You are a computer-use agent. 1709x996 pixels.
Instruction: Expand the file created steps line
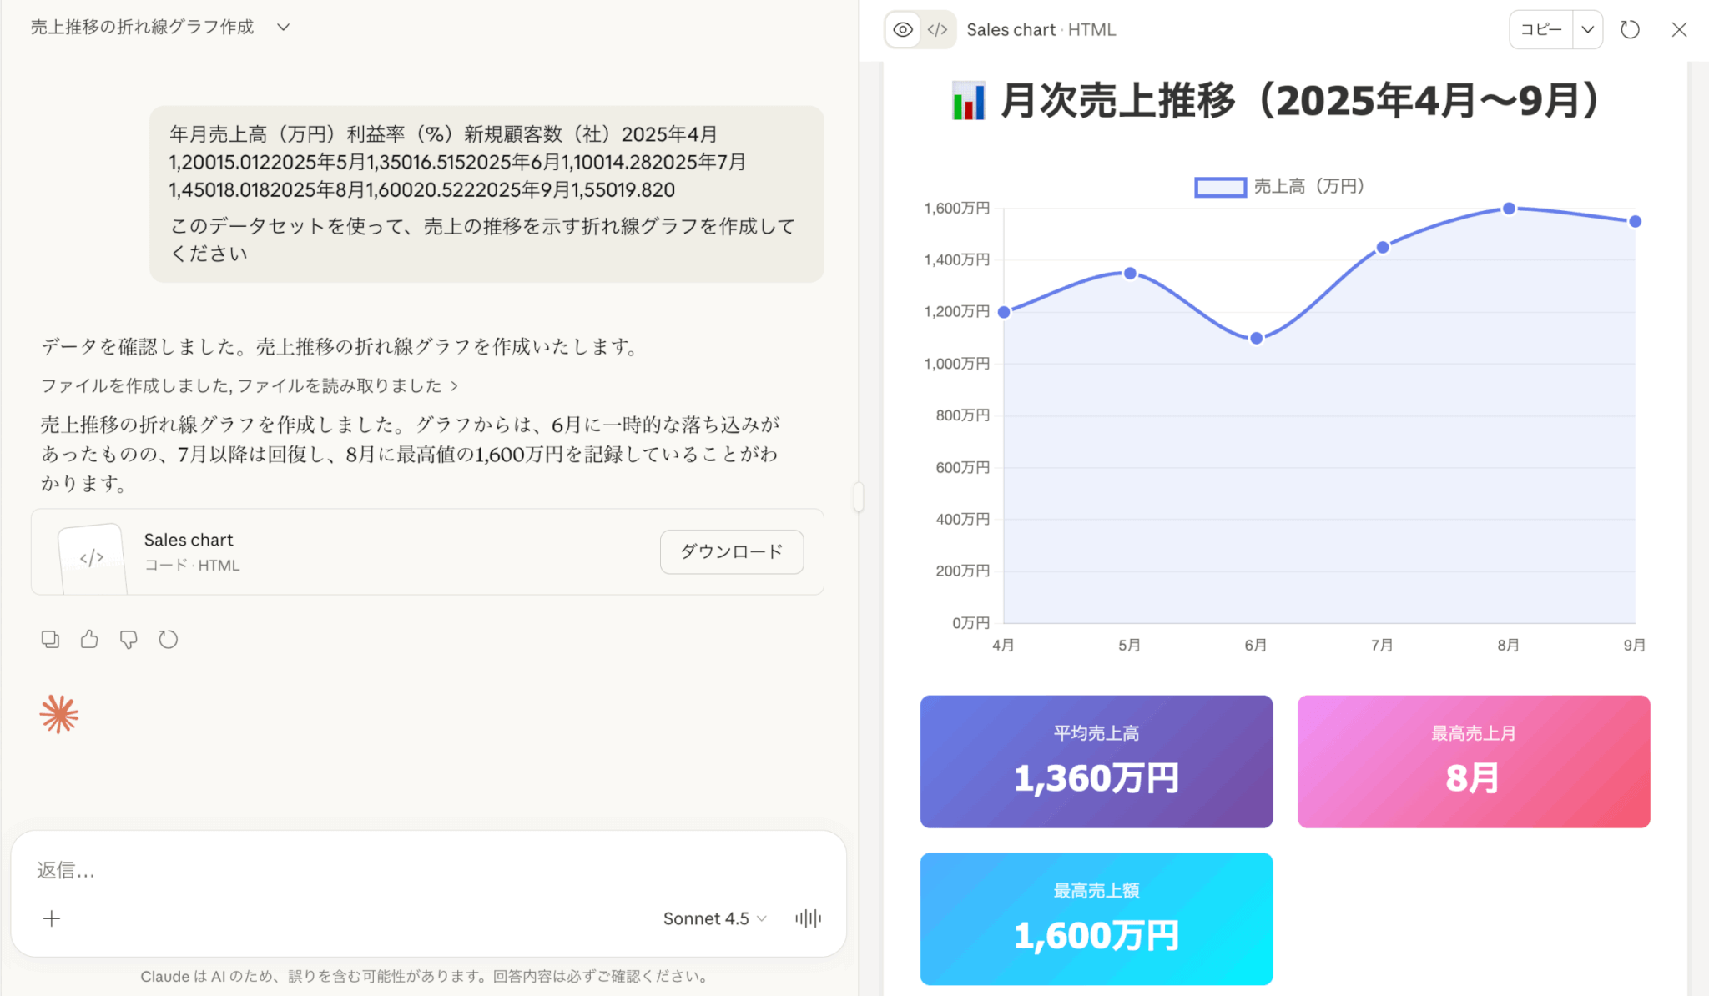click(x=250, y=385)
